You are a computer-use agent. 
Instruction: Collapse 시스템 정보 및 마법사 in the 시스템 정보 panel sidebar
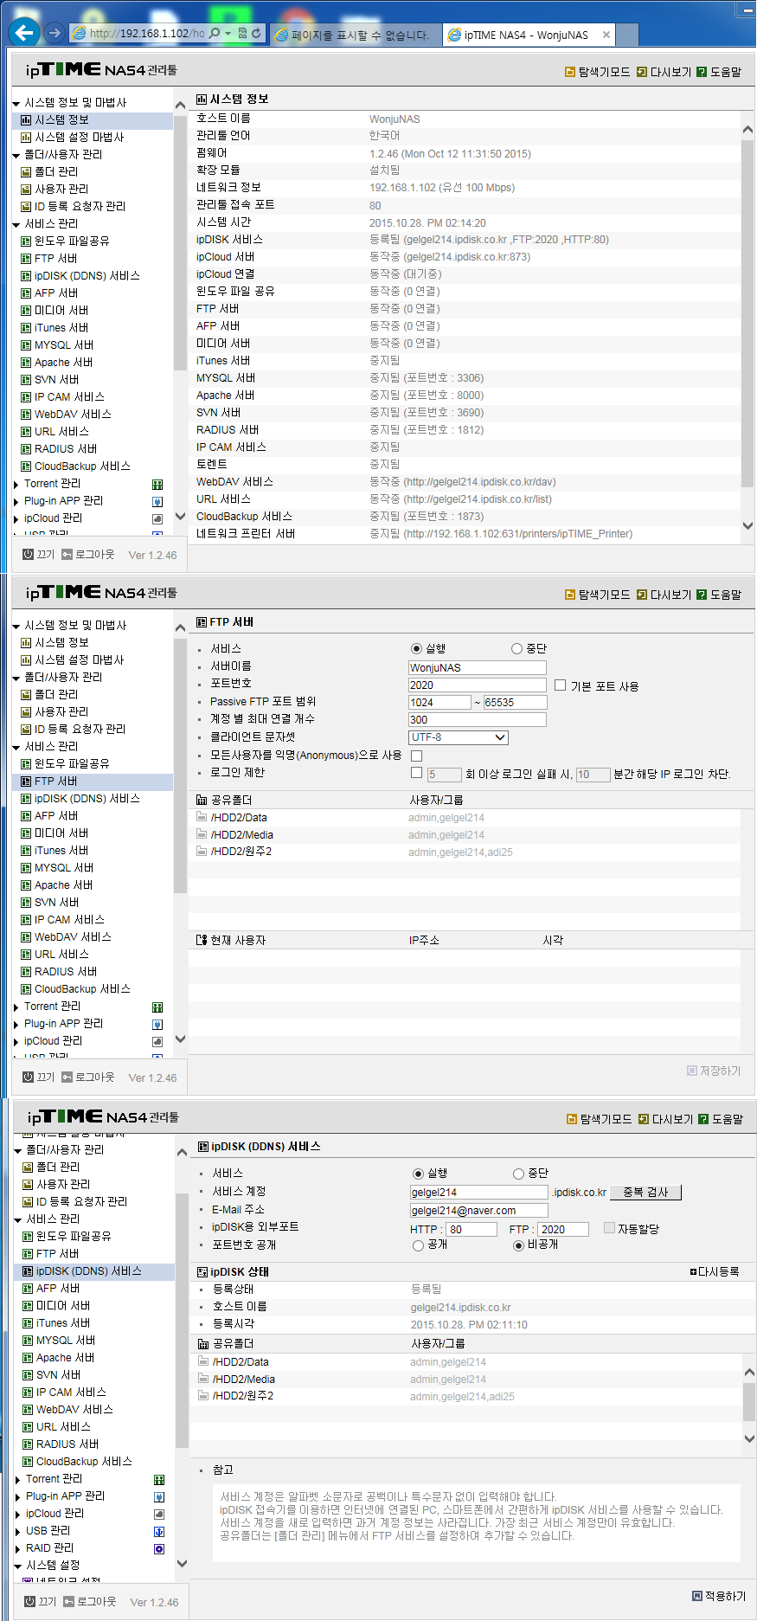point(16,103)
